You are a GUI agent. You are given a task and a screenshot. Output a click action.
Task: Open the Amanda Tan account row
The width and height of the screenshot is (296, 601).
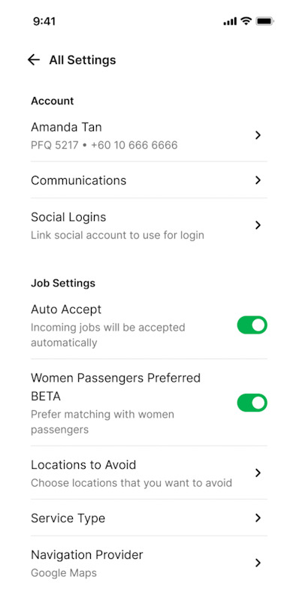(x=149, y=135)
